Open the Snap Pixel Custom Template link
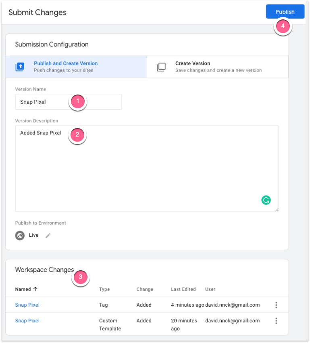The height and width of the screenshot is (343, 310). tap(27, 321)
